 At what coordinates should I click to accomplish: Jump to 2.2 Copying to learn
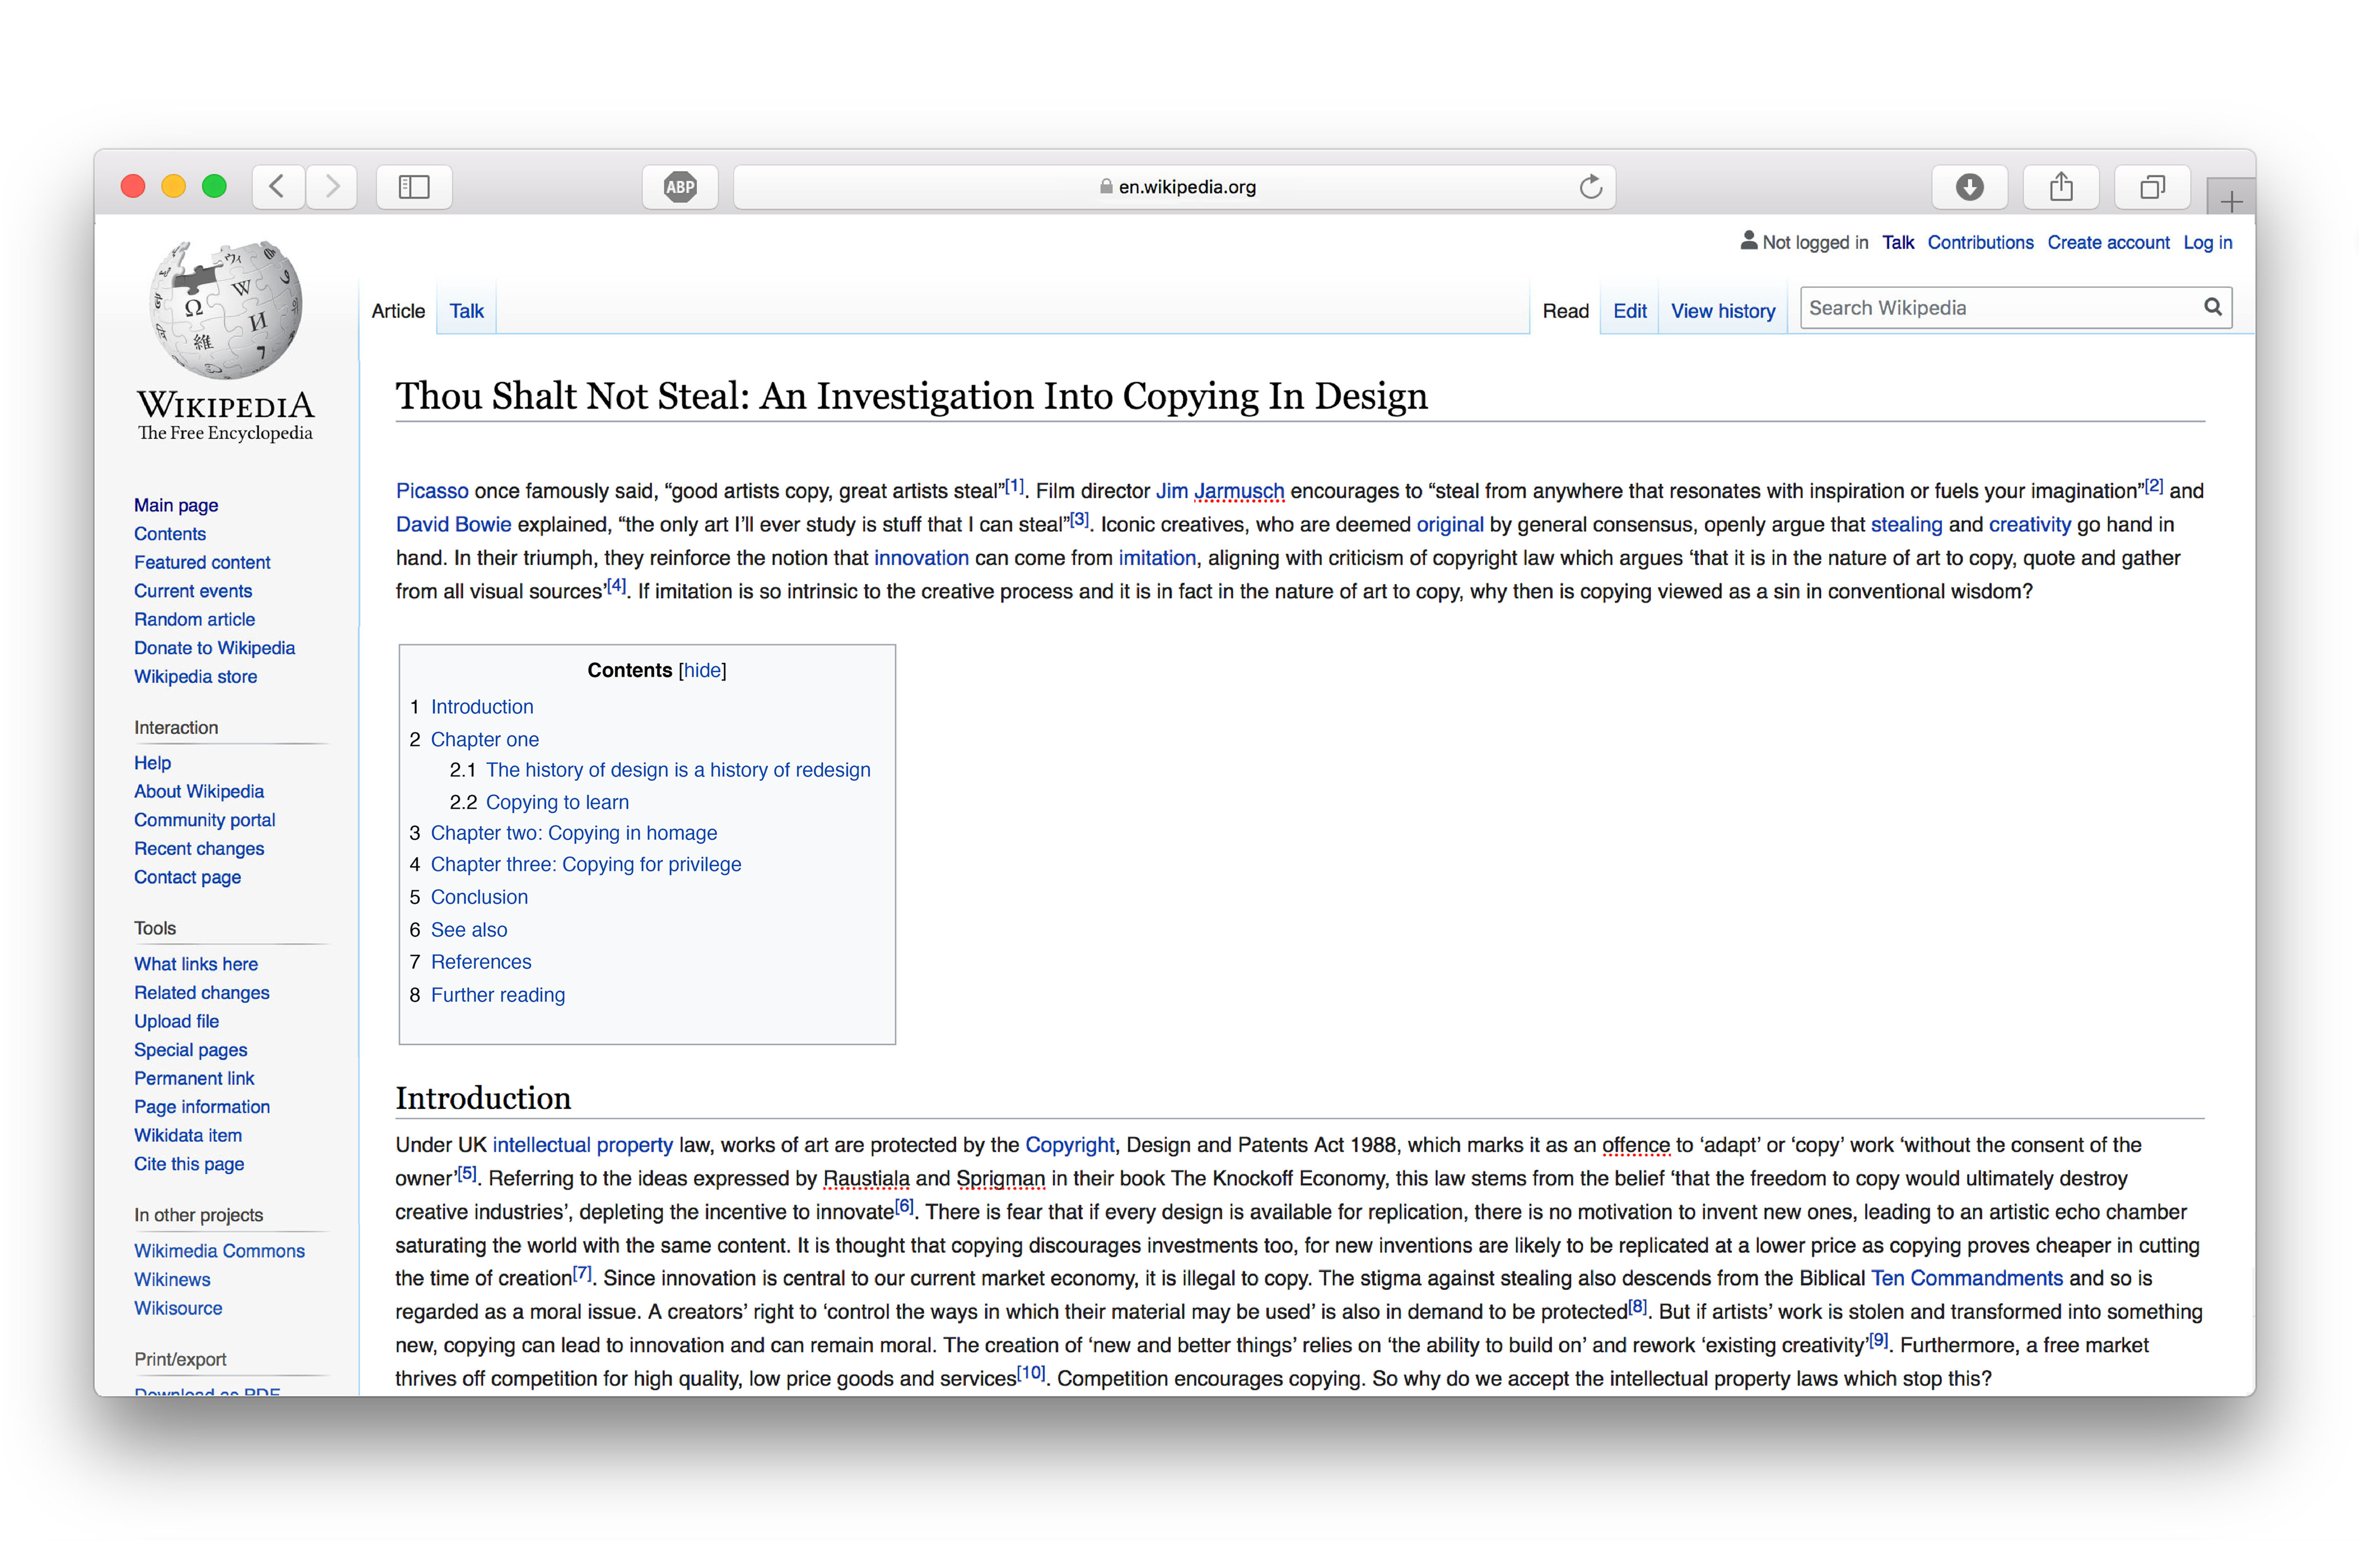pos(557,802)
